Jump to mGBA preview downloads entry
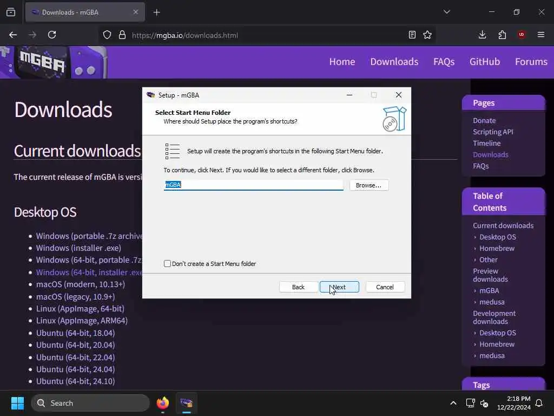 [x=489, y=291]
